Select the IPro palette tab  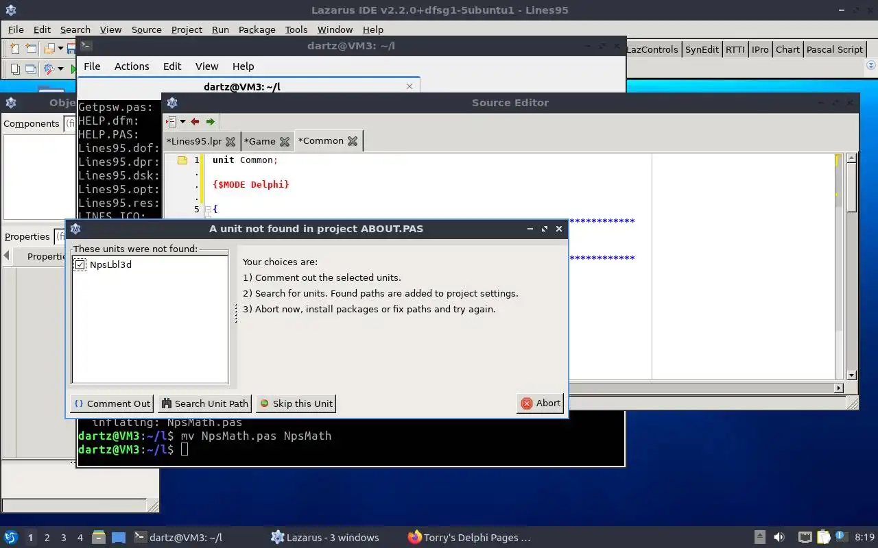coord(760,49)
